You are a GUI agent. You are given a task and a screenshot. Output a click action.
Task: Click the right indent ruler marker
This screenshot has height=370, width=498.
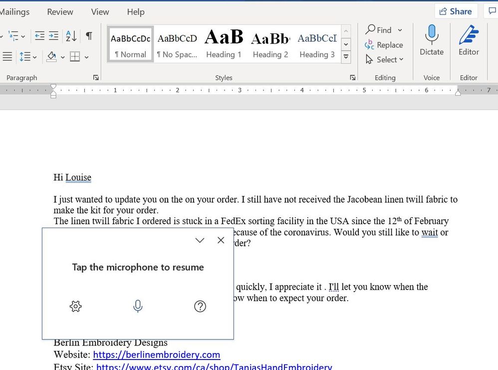click(458, 92)
